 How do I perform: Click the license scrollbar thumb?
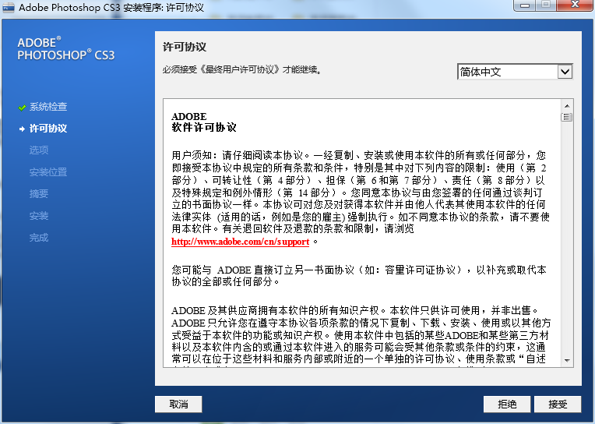567,117
